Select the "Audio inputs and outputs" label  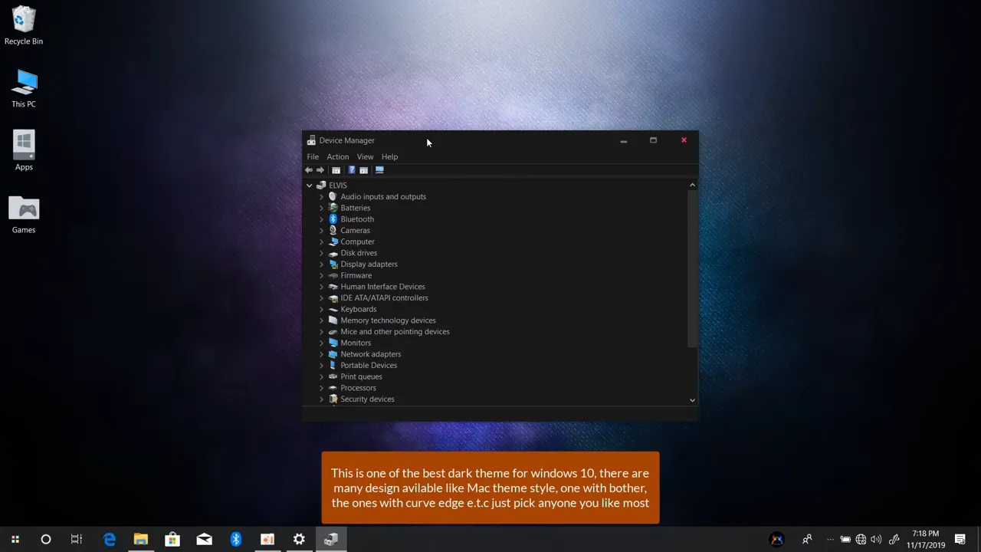click(x=383, y=197)
